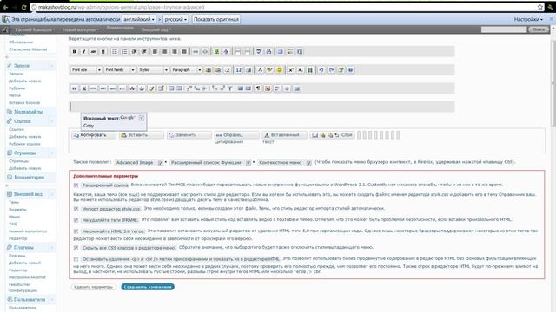Click the Удалить параметры button

pos(94,287)
